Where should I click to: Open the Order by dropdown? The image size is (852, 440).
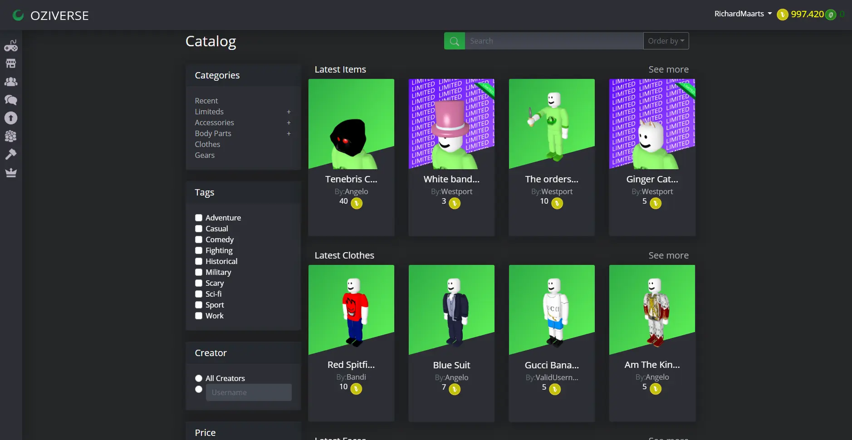[x=666, y=40]
